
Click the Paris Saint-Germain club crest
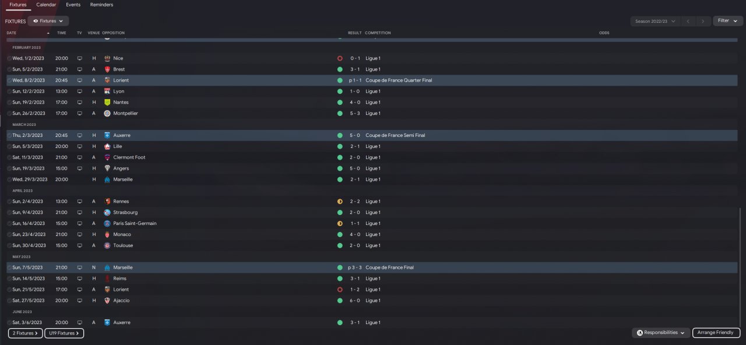[107, 223]
